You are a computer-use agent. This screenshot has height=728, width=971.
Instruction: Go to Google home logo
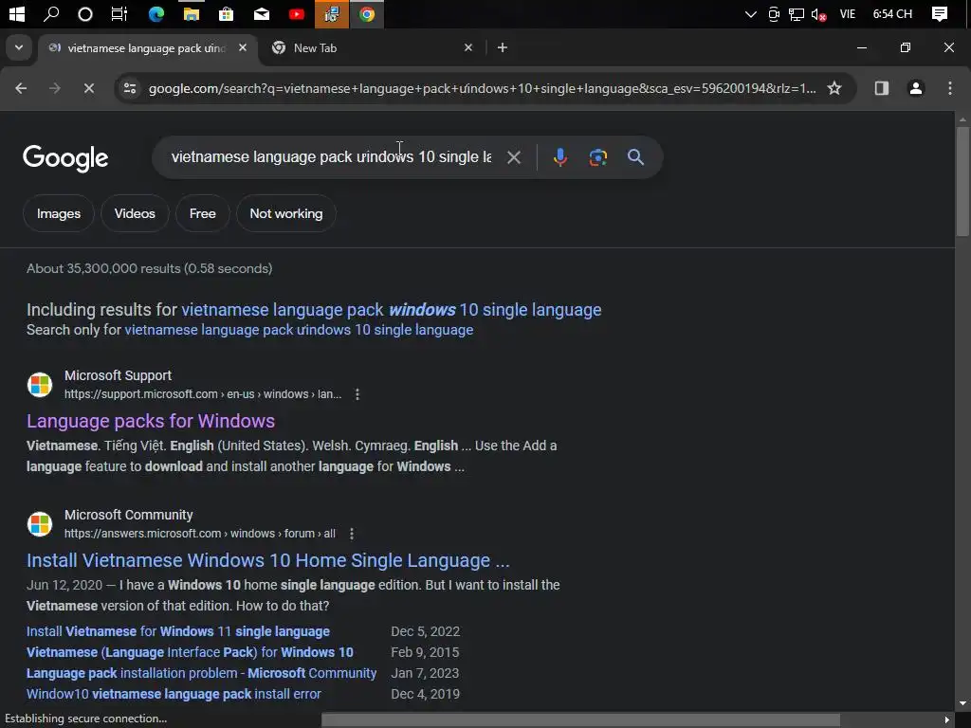click(65, 158)
